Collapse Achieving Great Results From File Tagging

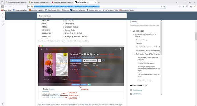tap(133, 34)
